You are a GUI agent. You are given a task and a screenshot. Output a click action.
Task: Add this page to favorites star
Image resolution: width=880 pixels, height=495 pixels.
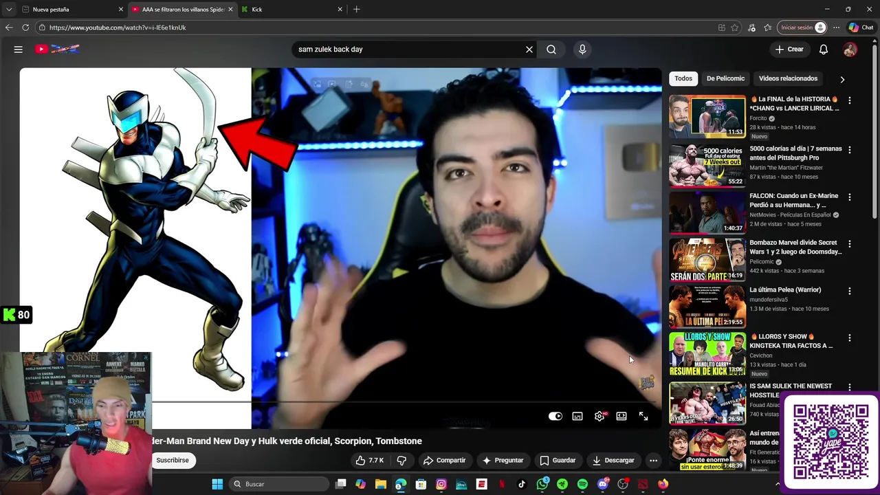[x=735, y=27]
